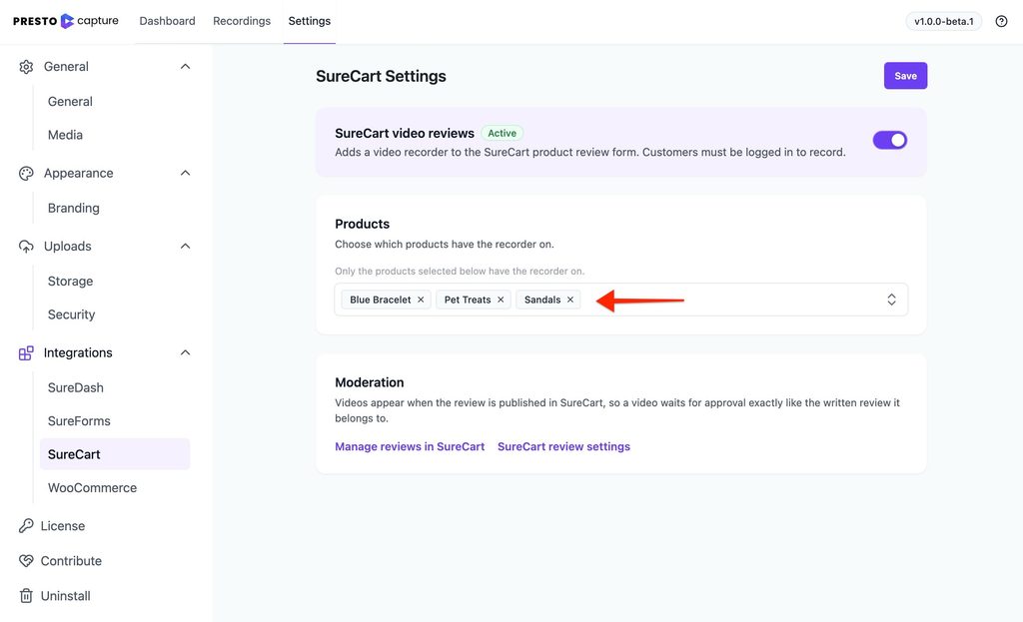Collapse the General sidebar section

coord(185,67)
